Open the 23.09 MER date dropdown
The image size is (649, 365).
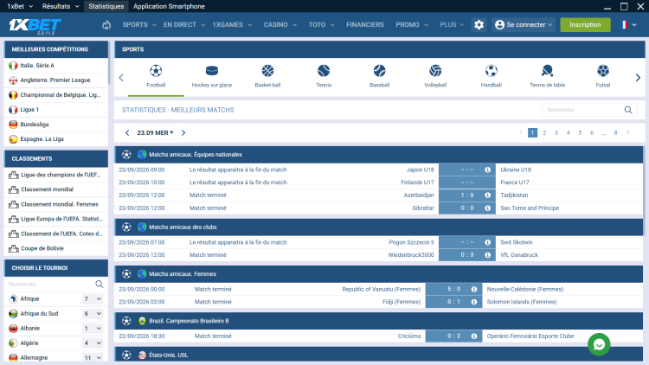(155, 133)
